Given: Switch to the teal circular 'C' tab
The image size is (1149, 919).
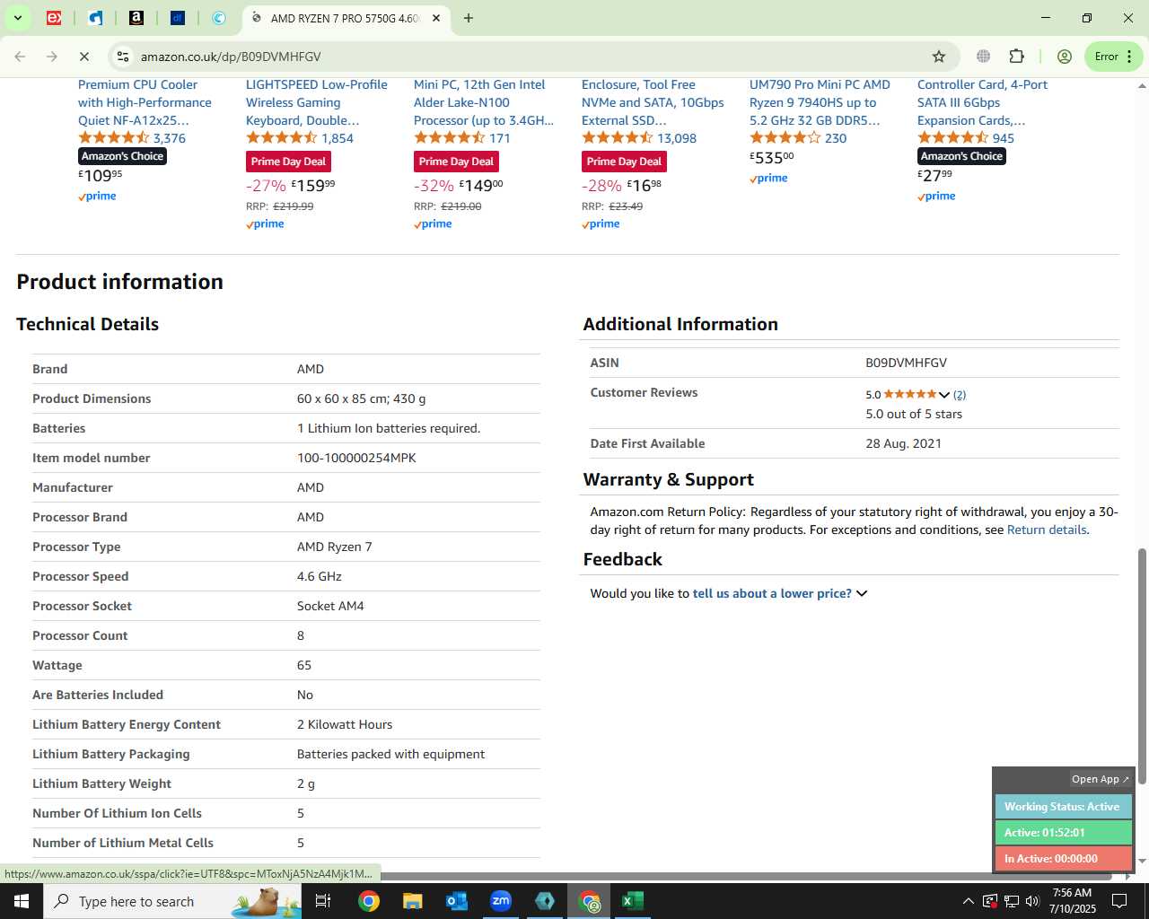Looking at the screenshot, I should 219,18.
